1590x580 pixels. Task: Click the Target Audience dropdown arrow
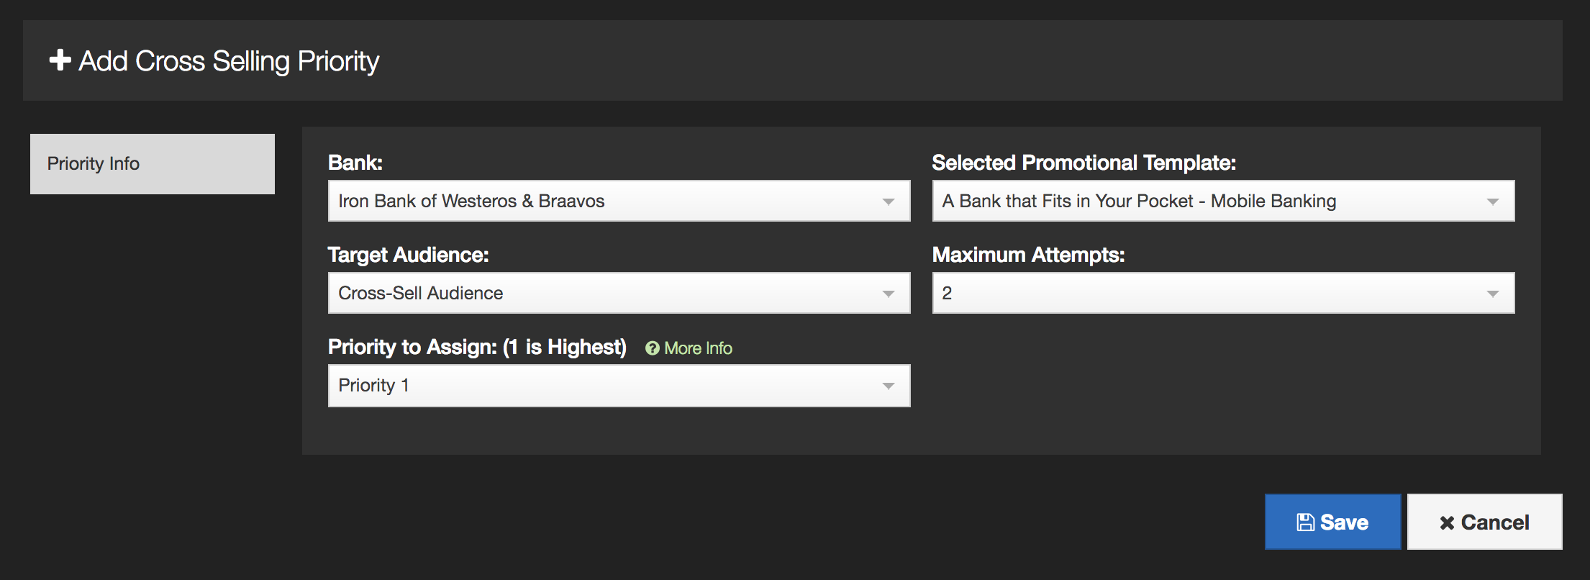coord(889,294)
